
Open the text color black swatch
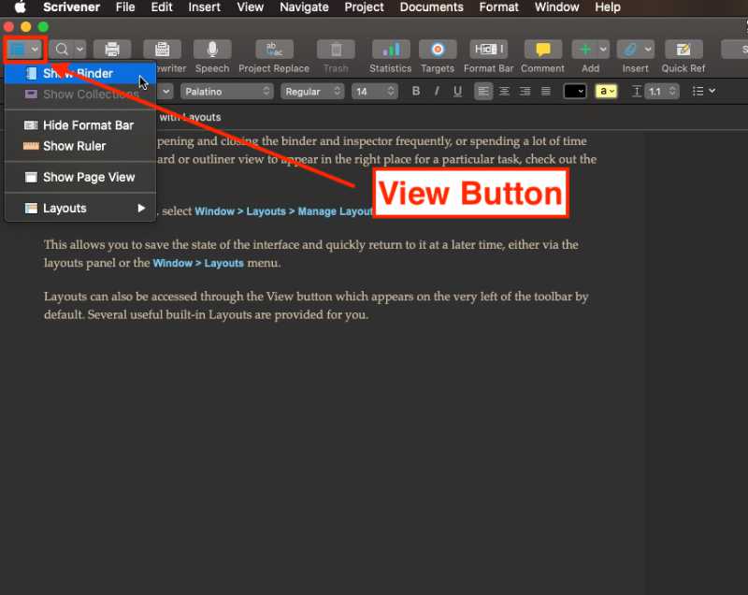coord(574,91)
